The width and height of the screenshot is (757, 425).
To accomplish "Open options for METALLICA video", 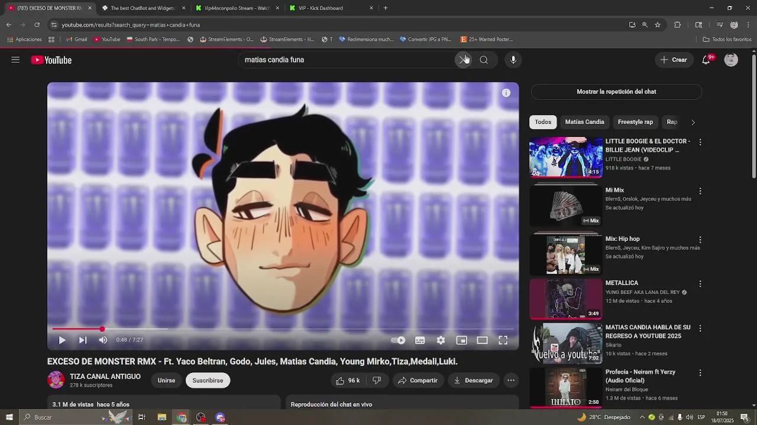I will pos(700,284).
